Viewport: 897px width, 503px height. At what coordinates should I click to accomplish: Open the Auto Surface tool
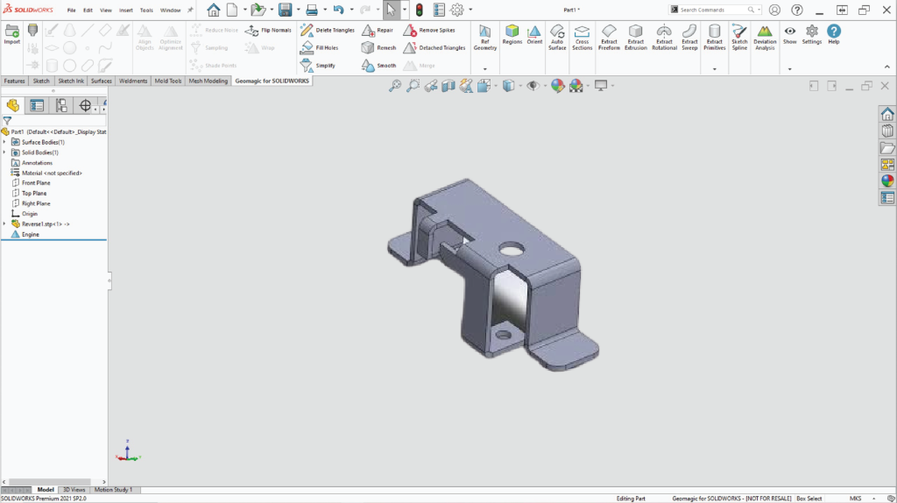[557, 37]
